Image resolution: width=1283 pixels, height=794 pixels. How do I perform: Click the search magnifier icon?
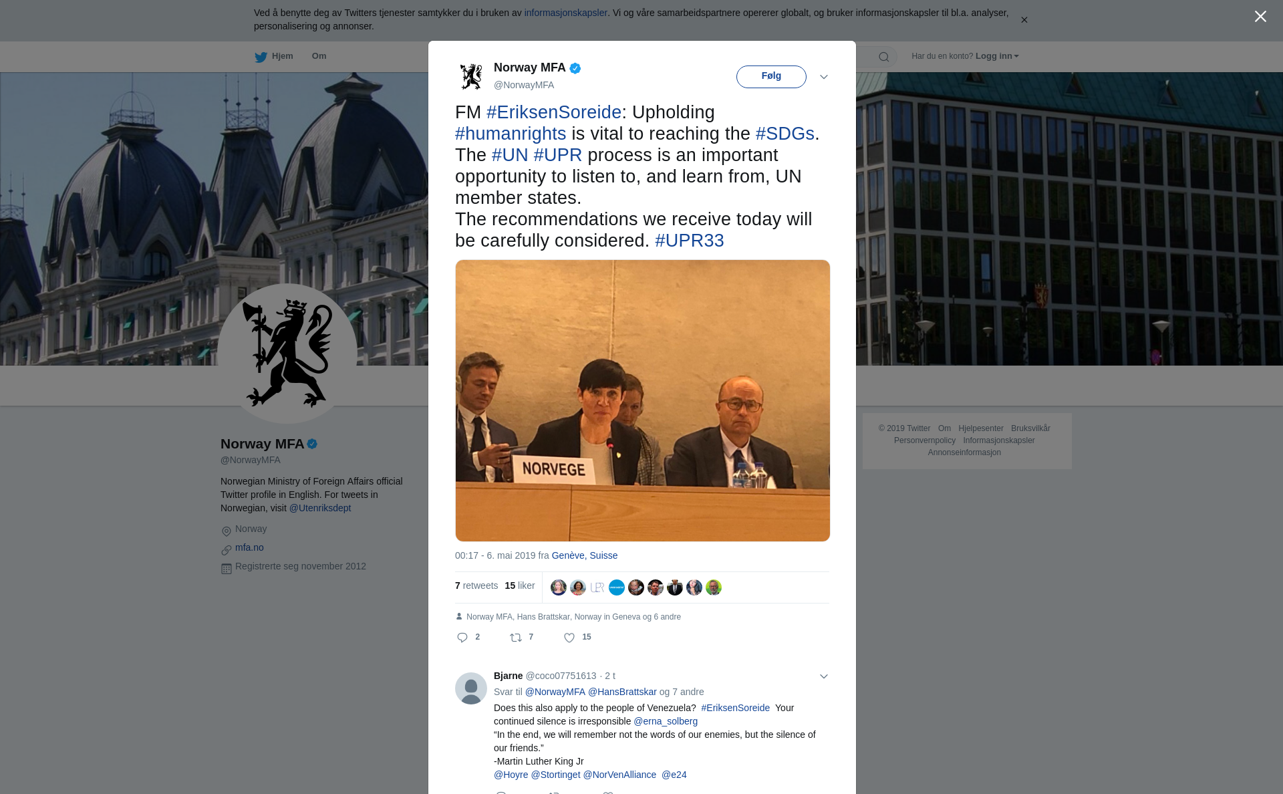[884, 57]
